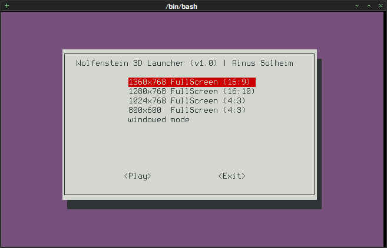Screen dimensions: 387x248
Task: Select 800x600 FullScreen (4:3) entry
Action: [x=187, y=110]
